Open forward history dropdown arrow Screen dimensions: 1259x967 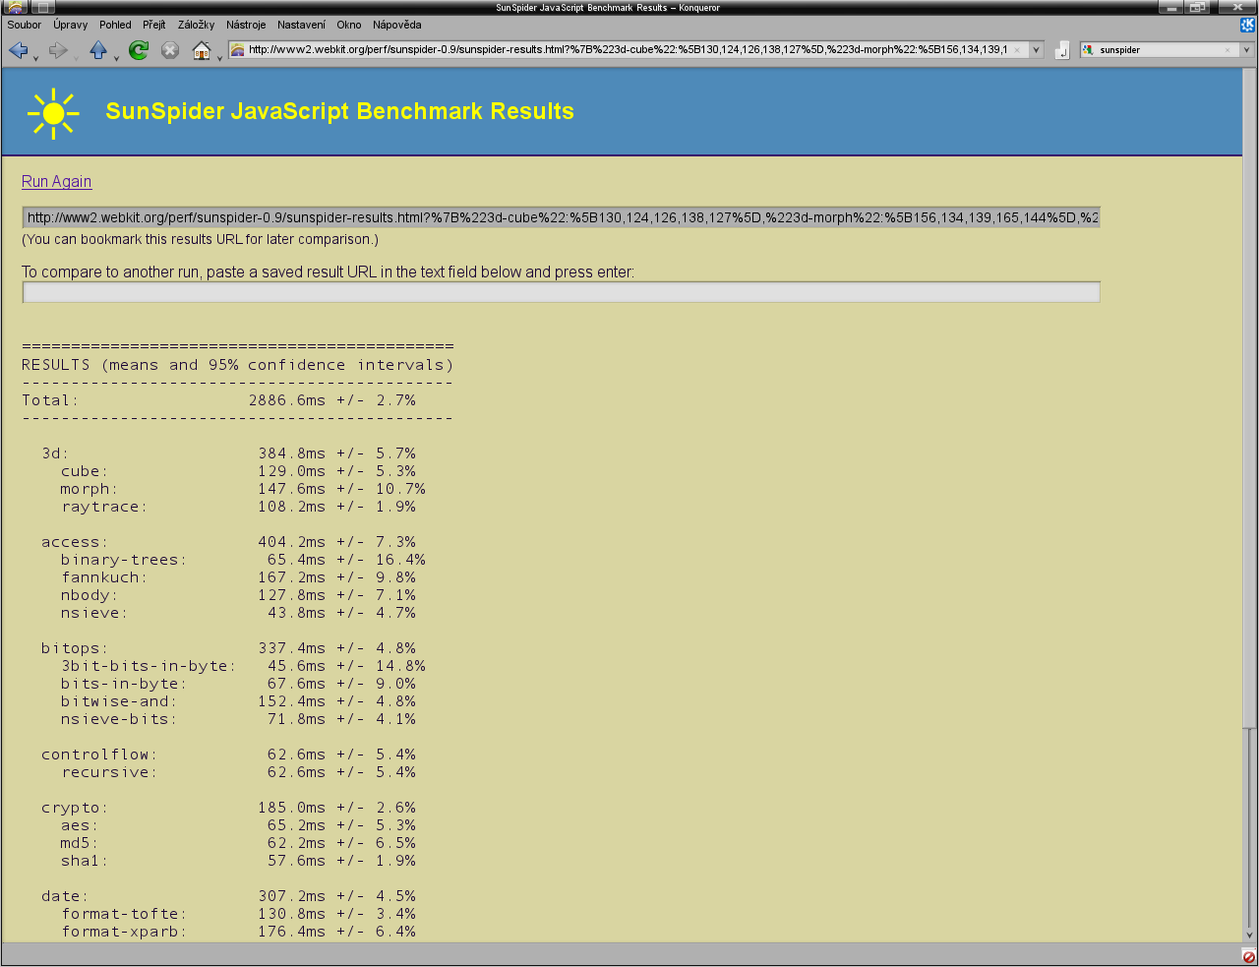76,59
